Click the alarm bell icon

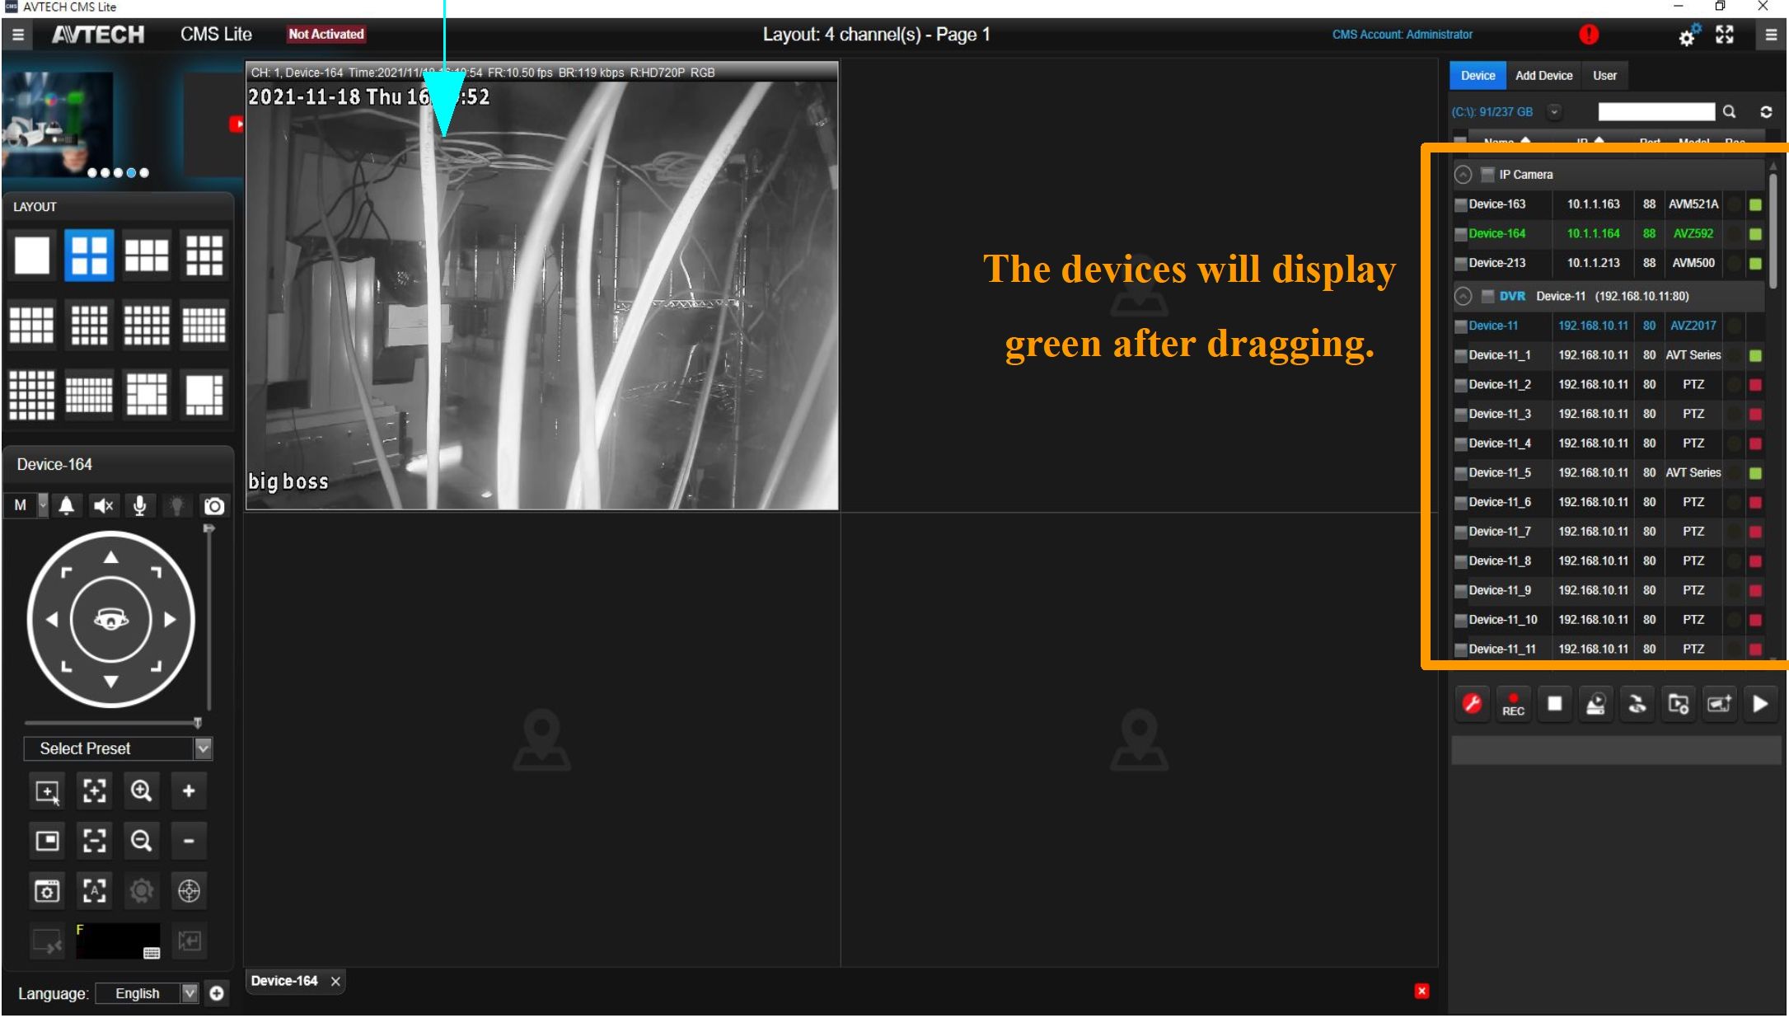67,506
